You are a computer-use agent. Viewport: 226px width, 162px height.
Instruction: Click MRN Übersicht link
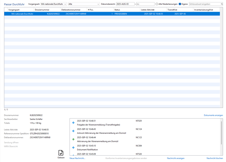[11, 147]
